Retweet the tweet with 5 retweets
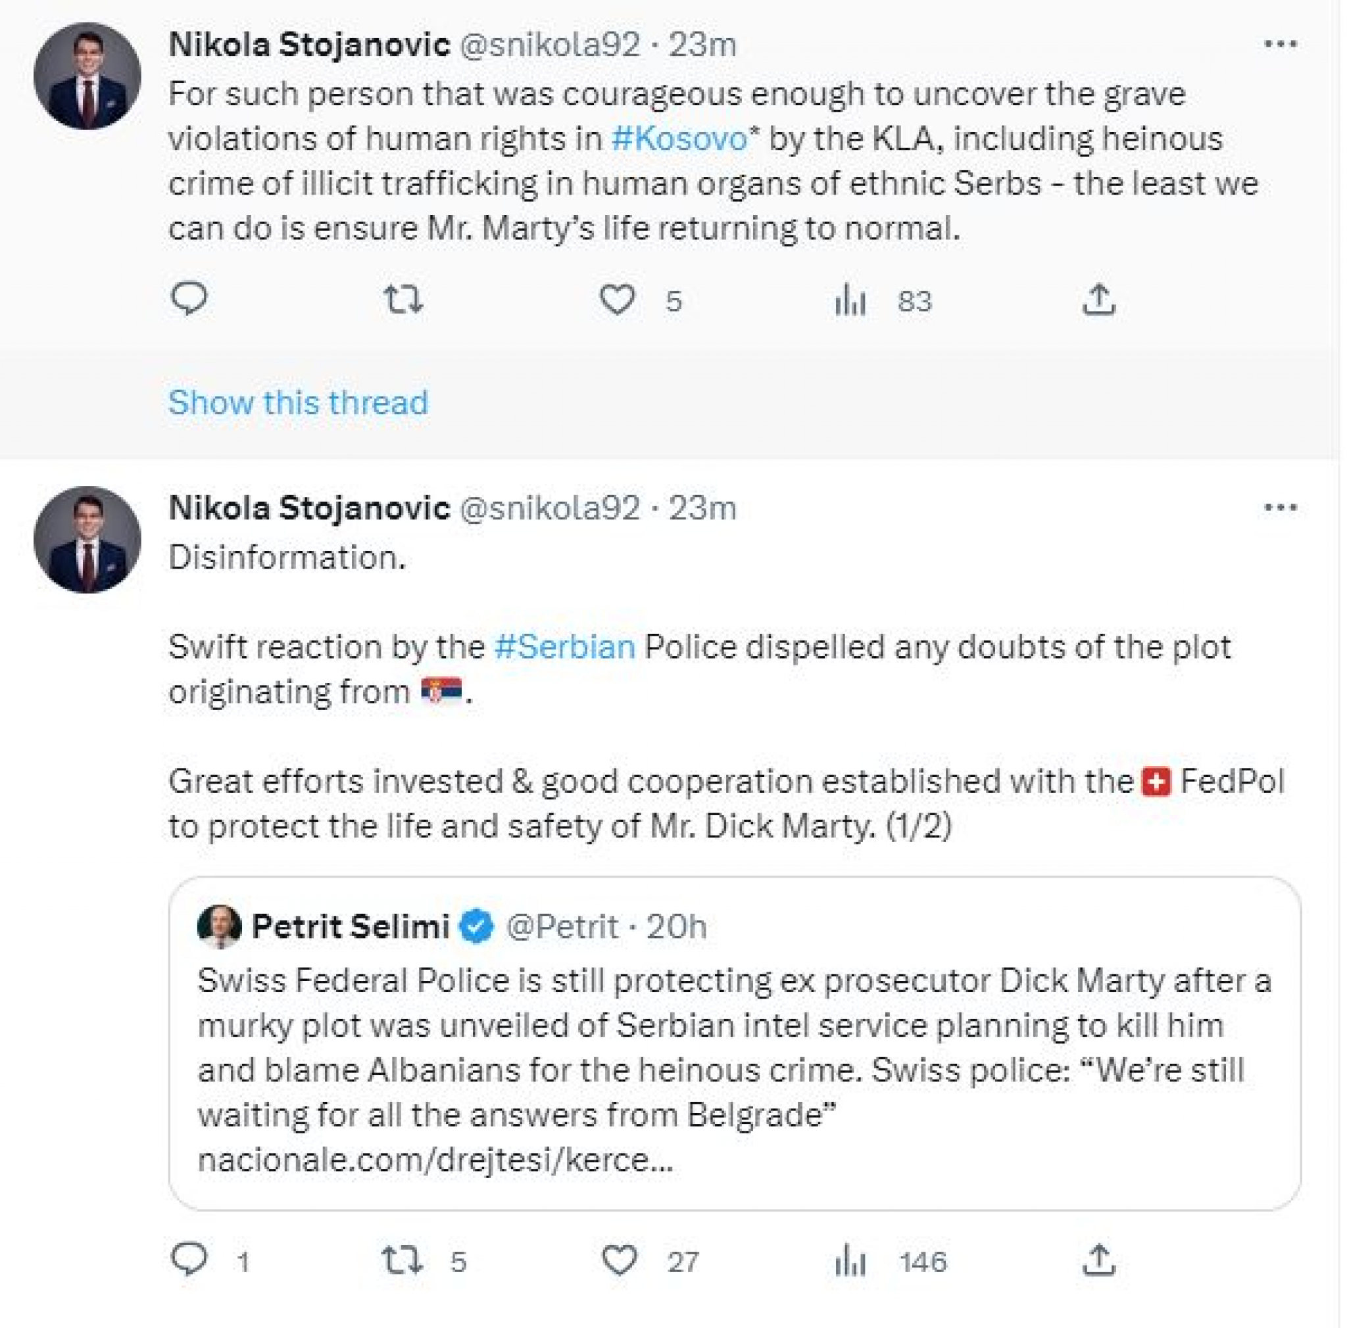Image resolution: width=1347 pixels, height=1328 pixels. click(x=403, y=1260)
